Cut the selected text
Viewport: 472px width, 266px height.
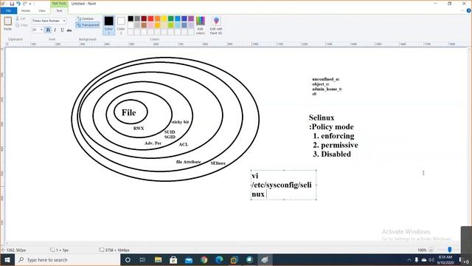[21, 18]
